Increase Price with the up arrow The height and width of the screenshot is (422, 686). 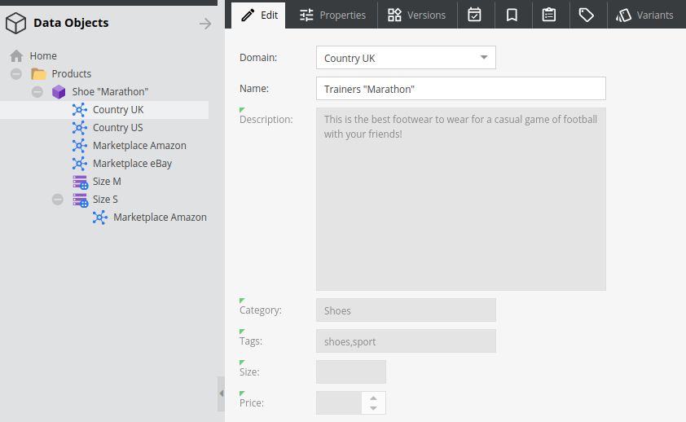(x=373, y=398)
